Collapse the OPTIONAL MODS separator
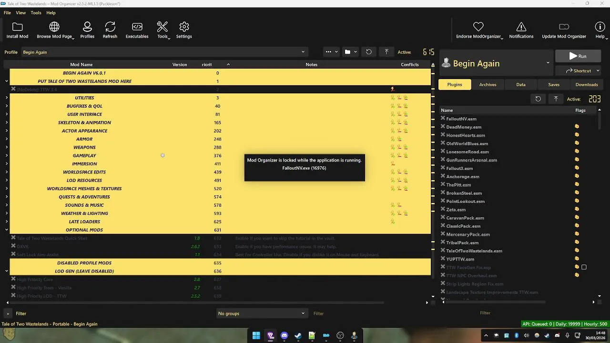The height and width of the screenshot is (343, 610). 7,230
